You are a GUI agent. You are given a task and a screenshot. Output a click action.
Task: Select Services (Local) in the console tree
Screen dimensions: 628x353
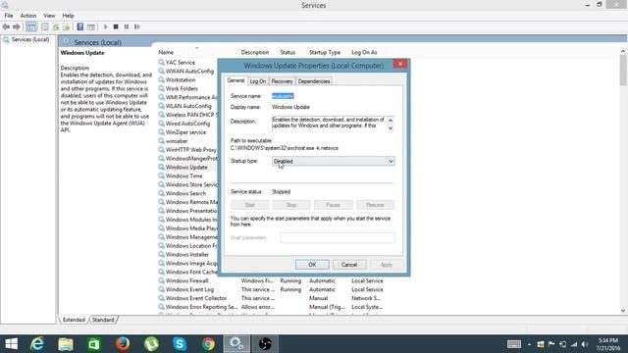(x=30, y=39)
